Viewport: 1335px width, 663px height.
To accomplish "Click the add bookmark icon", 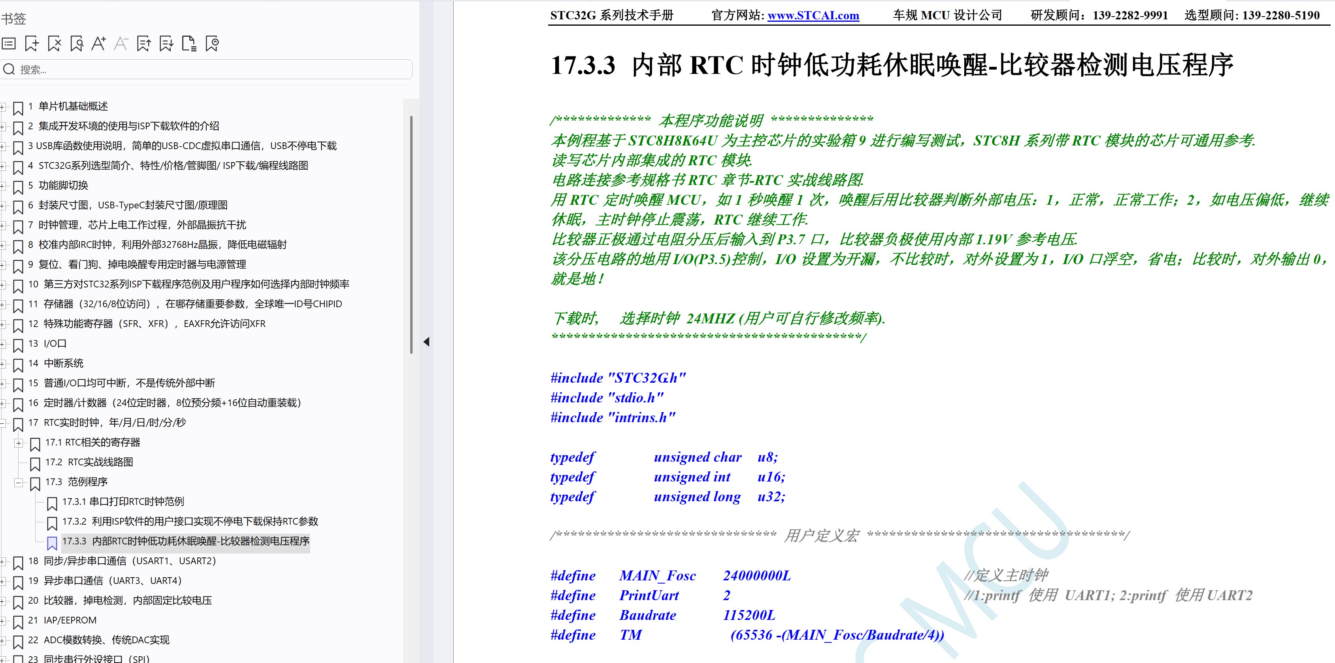I will point(32,43).
